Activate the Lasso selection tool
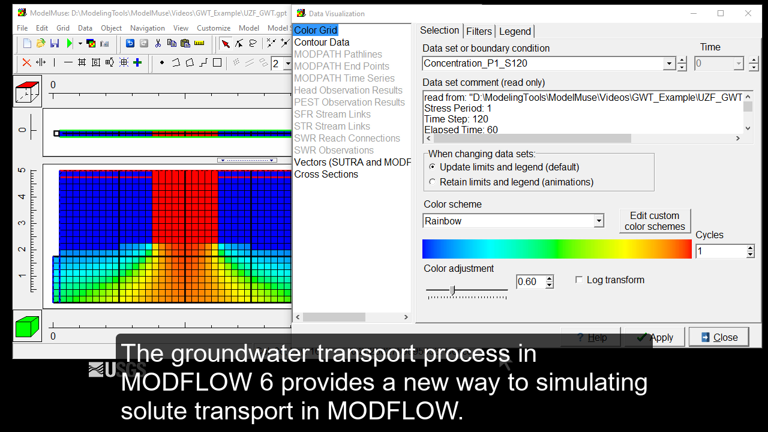The width and height of the screenshot is (768, 432). [252, 44]
